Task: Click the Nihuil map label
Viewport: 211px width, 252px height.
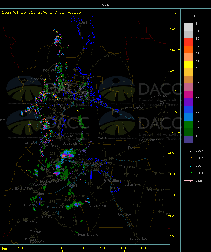Action: [x=72, y=186]
